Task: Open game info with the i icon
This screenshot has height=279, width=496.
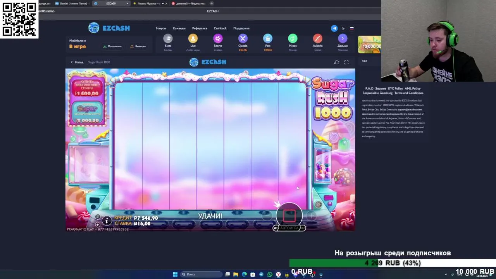Action: pos(107,220)
